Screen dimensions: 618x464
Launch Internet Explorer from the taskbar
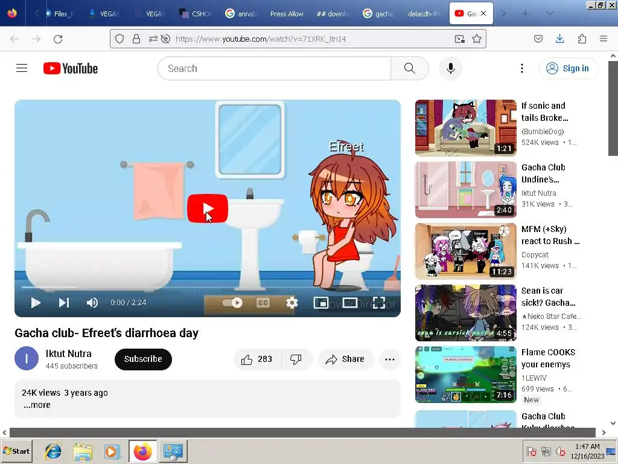click(53, 451)
